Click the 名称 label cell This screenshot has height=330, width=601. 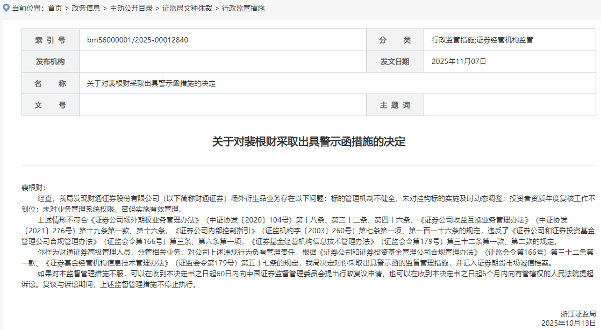click(50, 84)
